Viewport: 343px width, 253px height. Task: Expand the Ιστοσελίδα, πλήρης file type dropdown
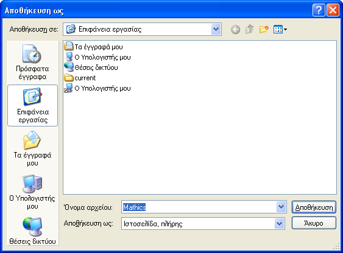(x=280, y=223)
